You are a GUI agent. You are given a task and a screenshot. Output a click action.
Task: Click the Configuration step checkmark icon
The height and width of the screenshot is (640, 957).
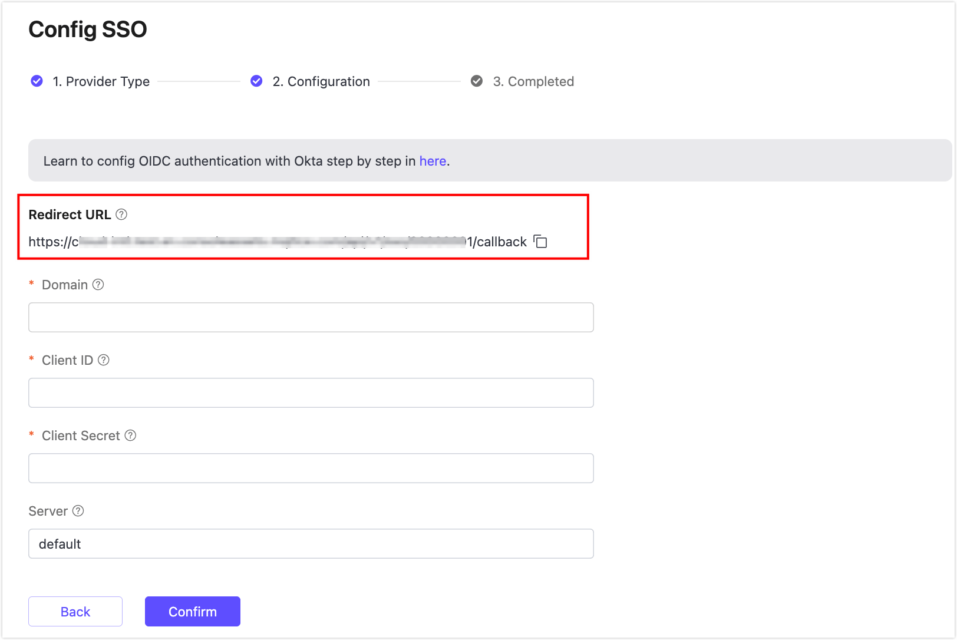coord(256,81)
